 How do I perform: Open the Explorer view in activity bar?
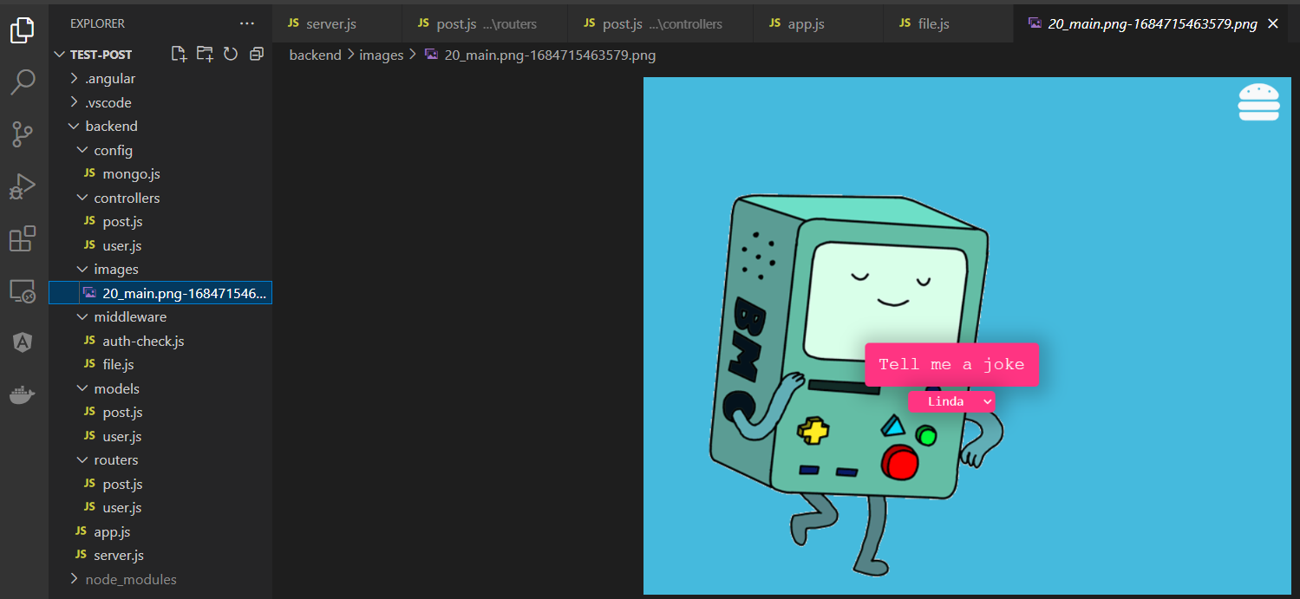[x=23, y=30]
